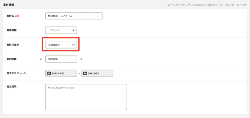Click the 案件情報 section heading
The image size is (250, 118).
pos(9,5)
